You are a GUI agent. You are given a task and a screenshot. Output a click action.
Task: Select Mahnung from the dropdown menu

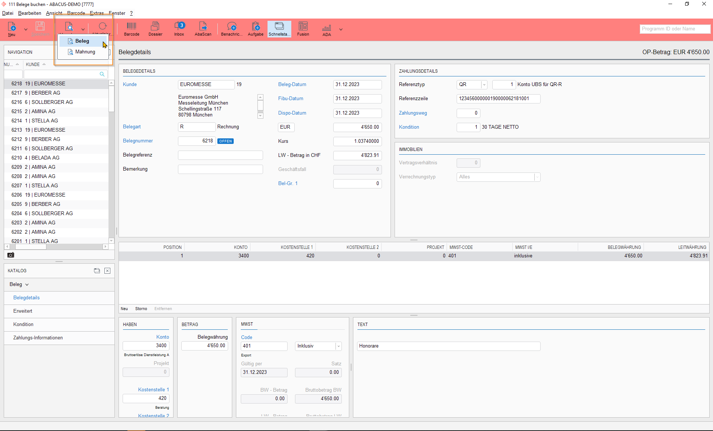85,52
